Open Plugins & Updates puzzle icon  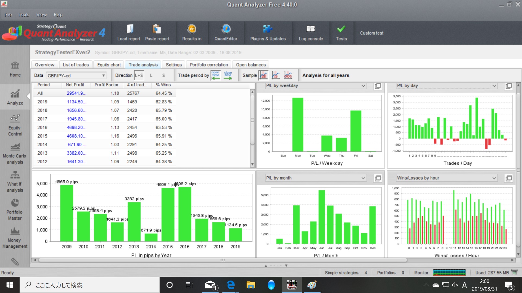click(x=268, y=29)
